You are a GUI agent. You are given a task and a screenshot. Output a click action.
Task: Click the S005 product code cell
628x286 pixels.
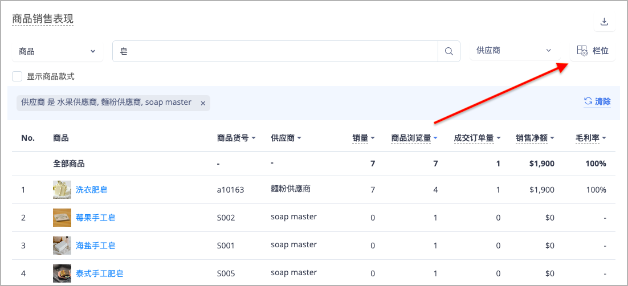tap(226, 273)
